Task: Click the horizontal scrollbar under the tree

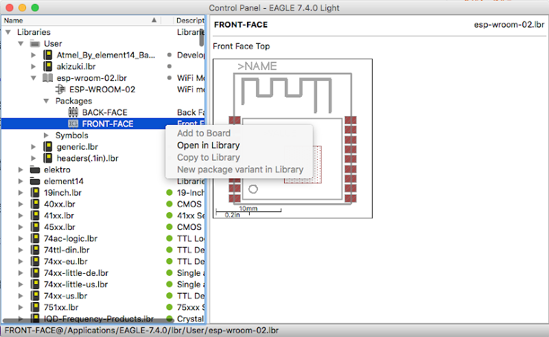Action: point(89,321)
